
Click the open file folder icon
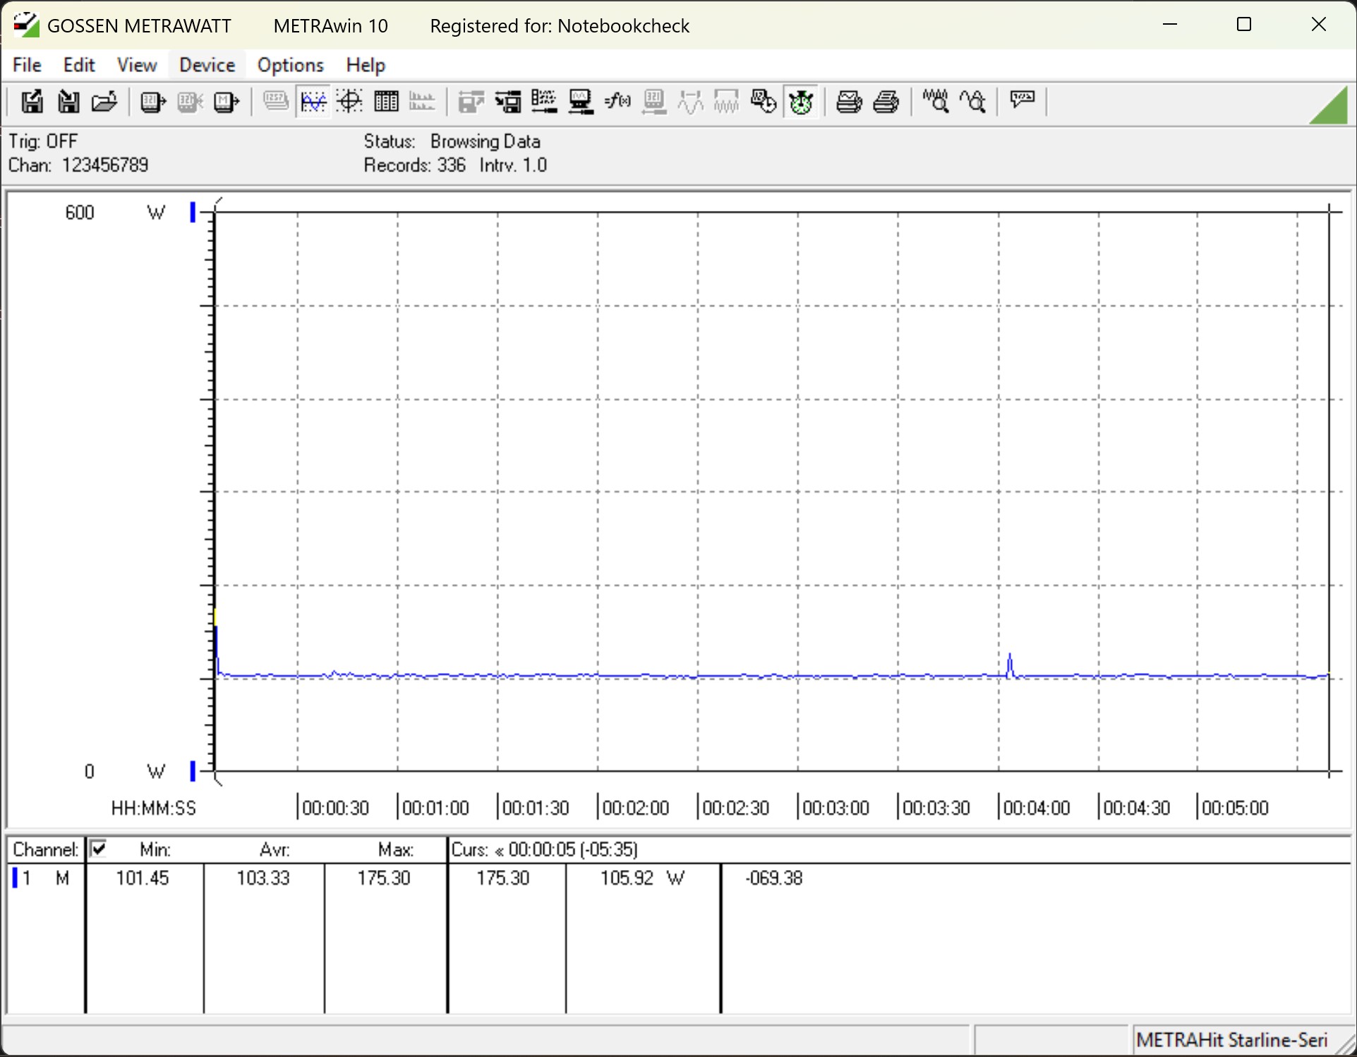[104, 102]
